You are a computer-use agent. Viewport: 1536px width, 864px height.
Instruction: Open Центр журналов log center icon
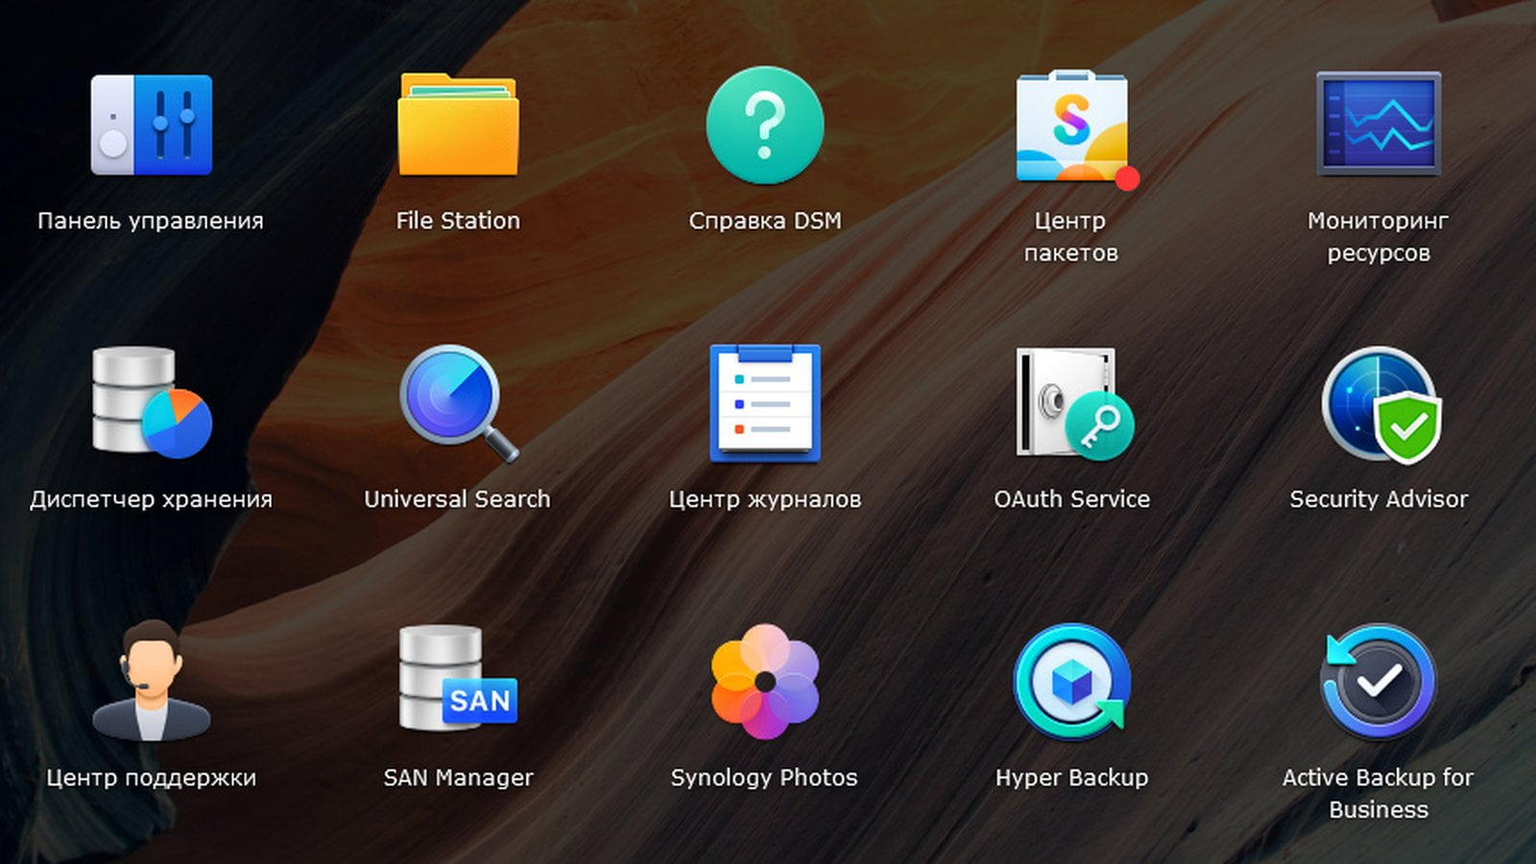(765, 403)
